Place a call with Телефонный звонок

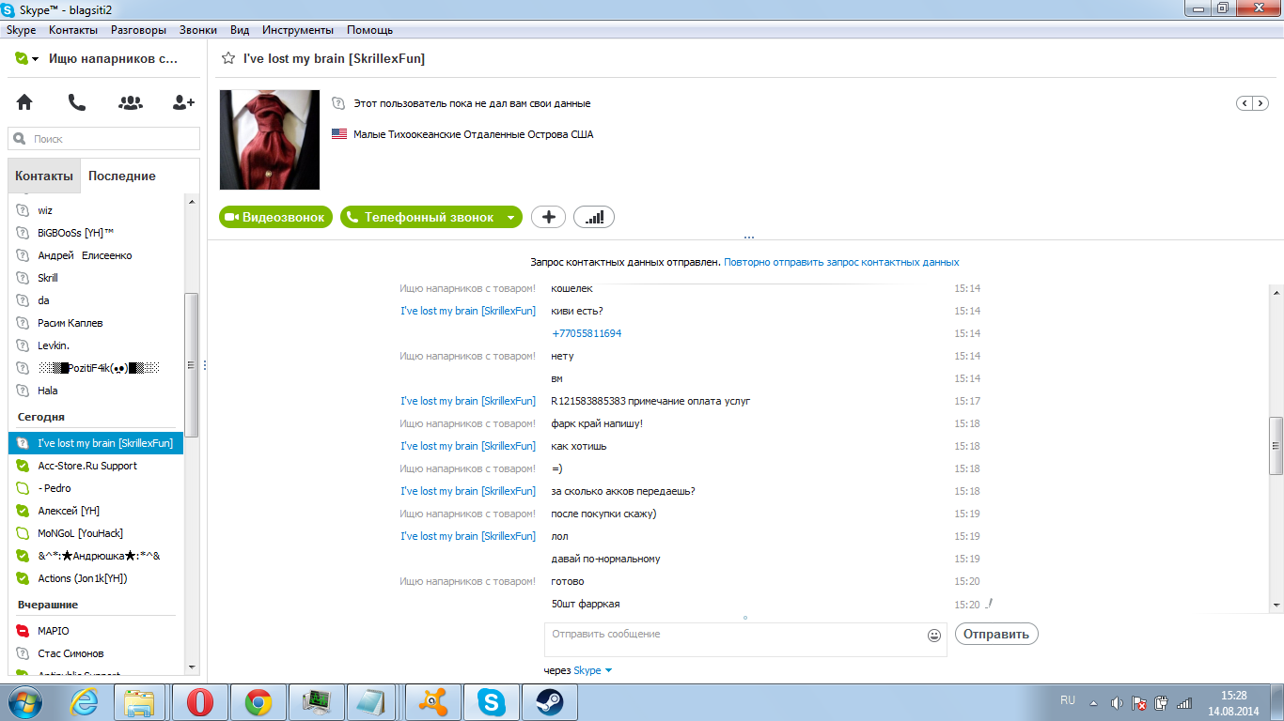pos(419,217)
